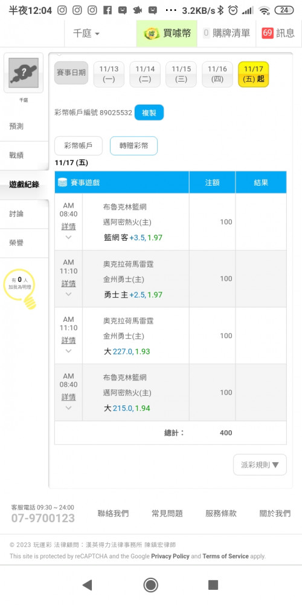Click the blue 複製 button

pyautogui.click(x=149, y=113)
